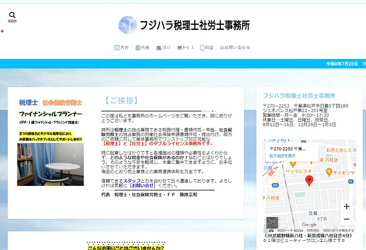Open the 料金 menu item
Screen dimensions: 366x250
[207, 47]
